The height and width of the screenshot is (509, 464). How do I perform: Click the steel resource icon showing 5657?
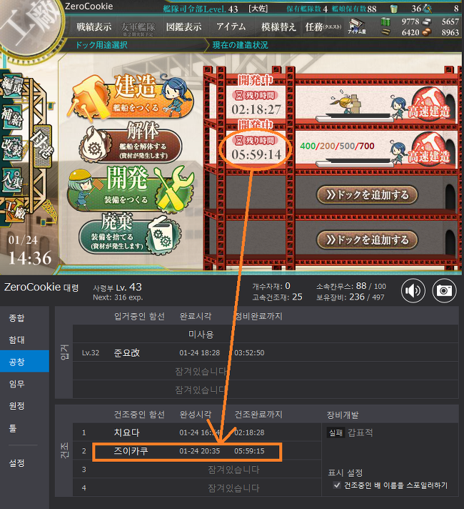(x=428, y=21)
